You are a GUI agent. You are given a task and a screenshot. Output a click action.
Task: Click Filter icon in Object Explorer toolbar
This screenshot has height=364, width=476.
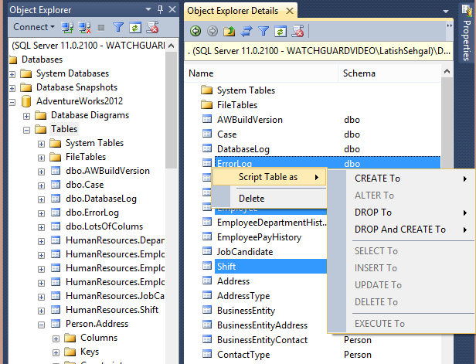pyautogui.click(x=118, y=28)
